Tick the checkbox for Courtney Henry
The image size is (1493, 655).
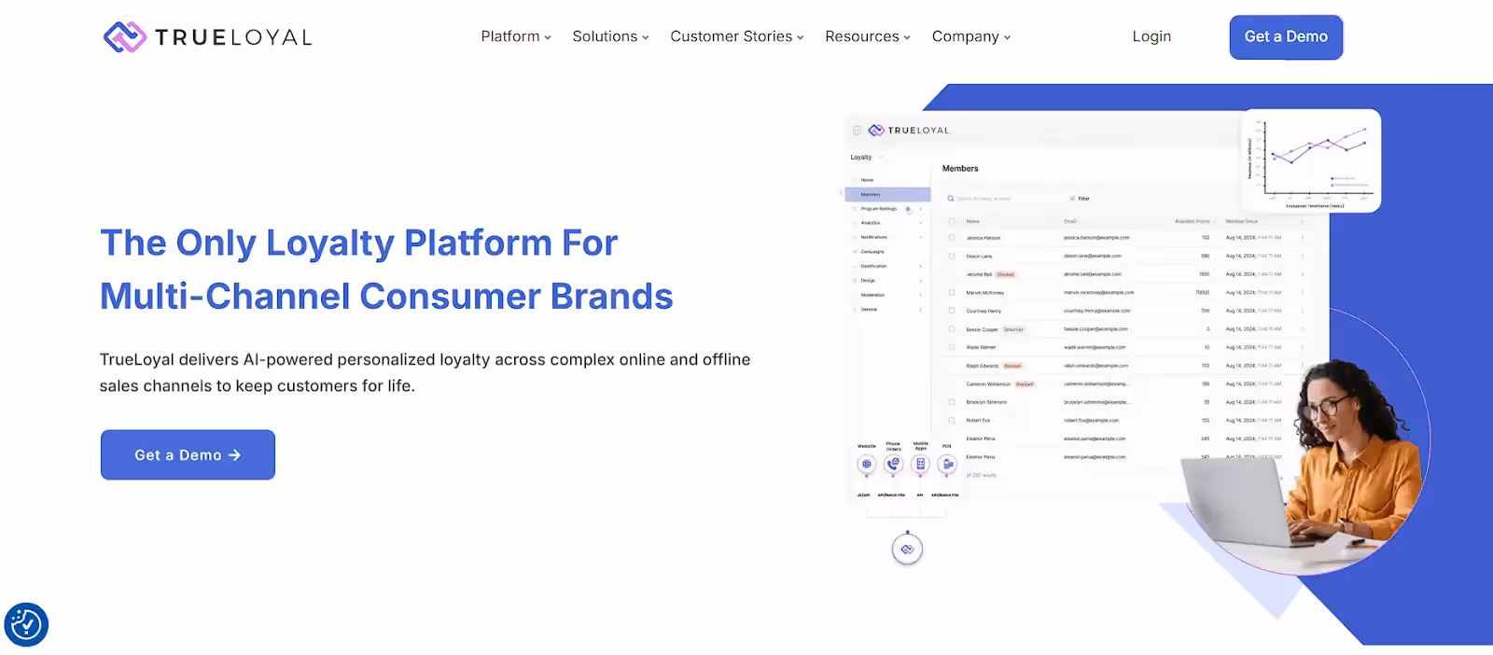[x=952, y=311]
